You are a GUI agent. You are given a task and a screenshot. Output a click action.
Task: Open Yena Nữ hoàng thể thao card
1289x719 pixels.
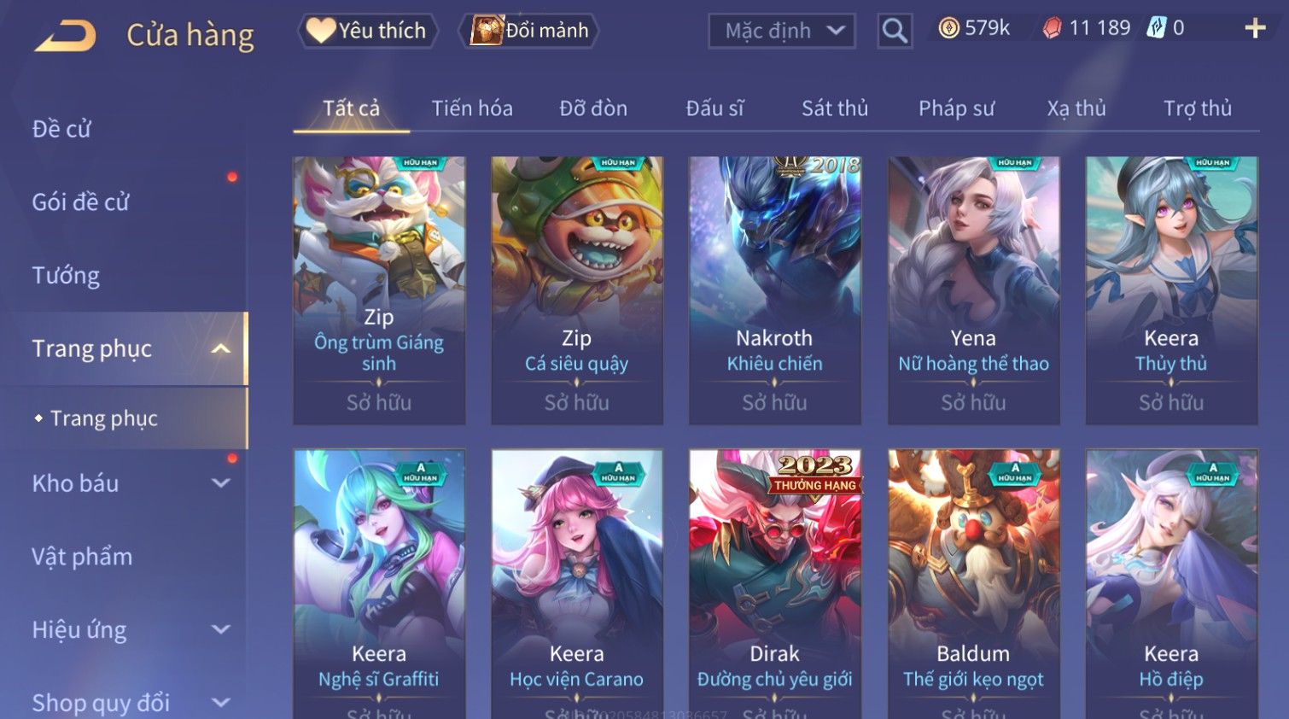point(973,290)
